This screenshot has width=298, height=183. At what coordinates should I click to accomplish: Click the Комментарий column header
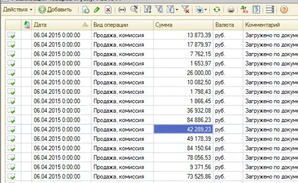pos(270,25)
